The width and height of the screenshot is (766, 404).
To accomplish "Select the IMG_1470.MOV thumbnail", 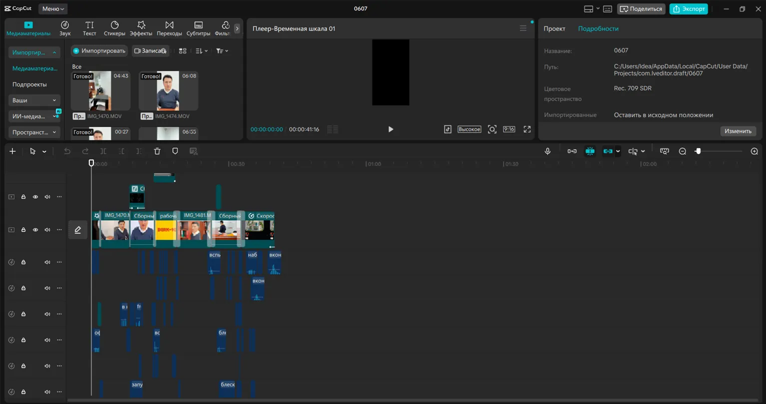I will tap(100, 91).
